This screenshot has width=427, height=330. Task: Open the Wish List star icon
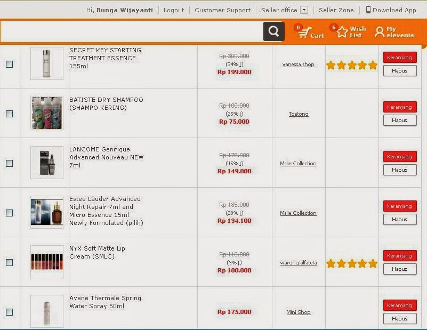[342, 32]
